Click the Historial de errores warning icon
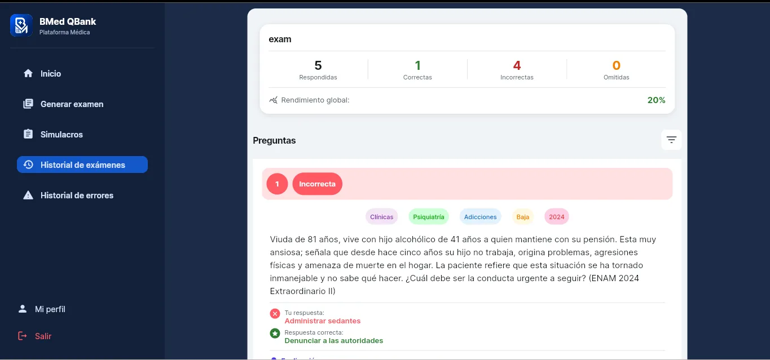This screenshot has width=770, height=360. point(28,195)
